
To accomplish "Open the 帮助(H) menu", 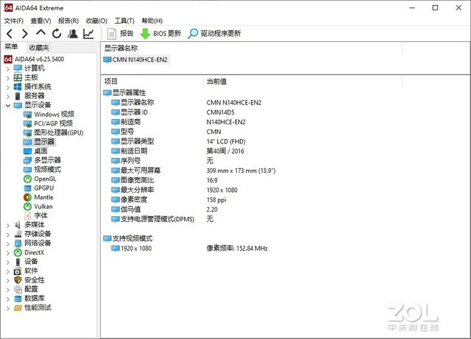I will (x=152, y=21).
